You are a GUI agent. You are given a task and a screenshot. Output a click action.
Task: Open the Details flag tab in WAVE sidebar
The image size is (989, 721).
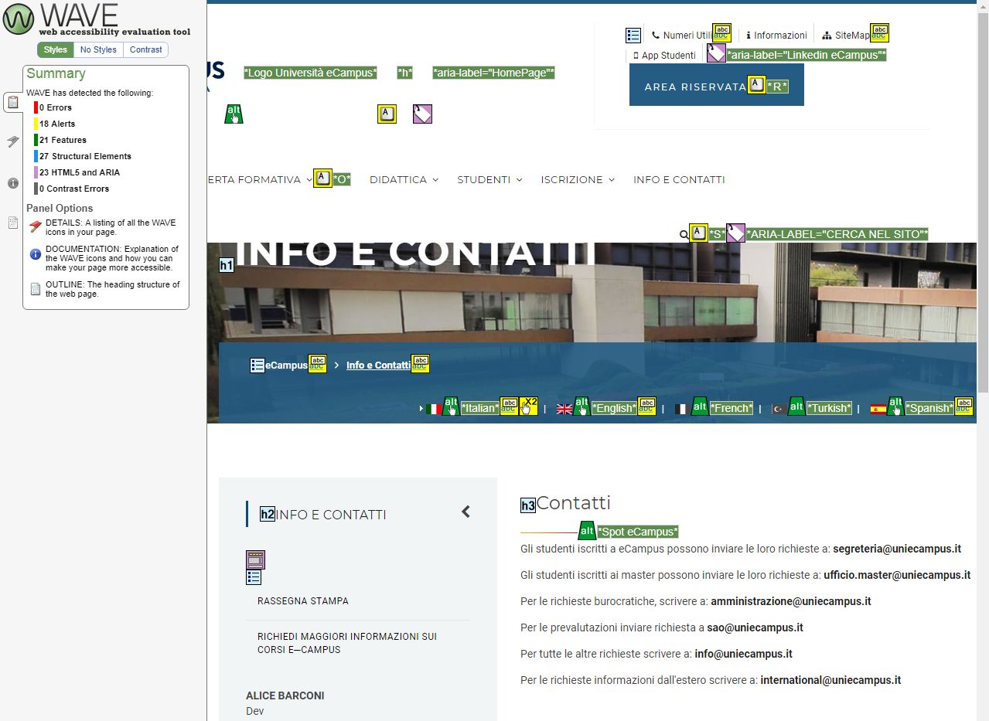12,142
